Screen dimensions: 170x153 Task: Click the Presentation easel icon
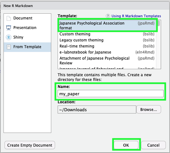pos(9,28)
